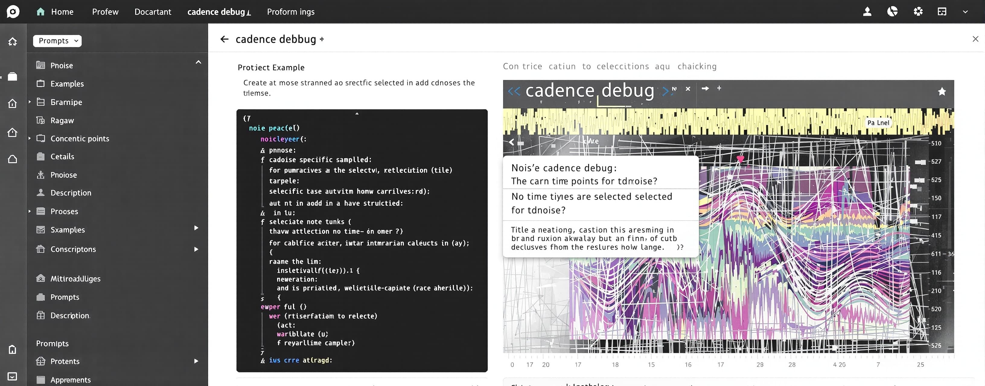The width and height of the screenshot is (985, 386).
Task: Open the Home menu item
Action: coord(55,12)
